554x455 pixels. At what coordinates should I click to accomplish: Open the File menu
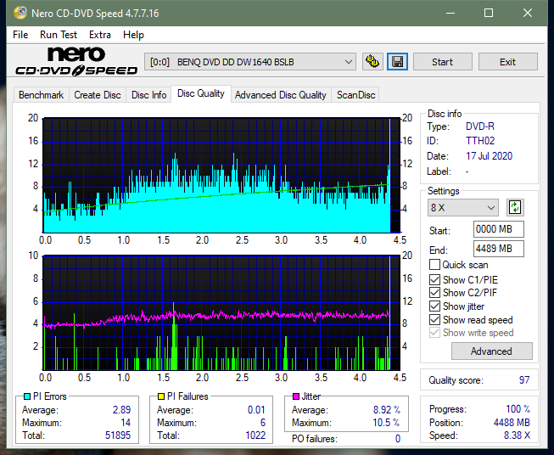[20, 35]
